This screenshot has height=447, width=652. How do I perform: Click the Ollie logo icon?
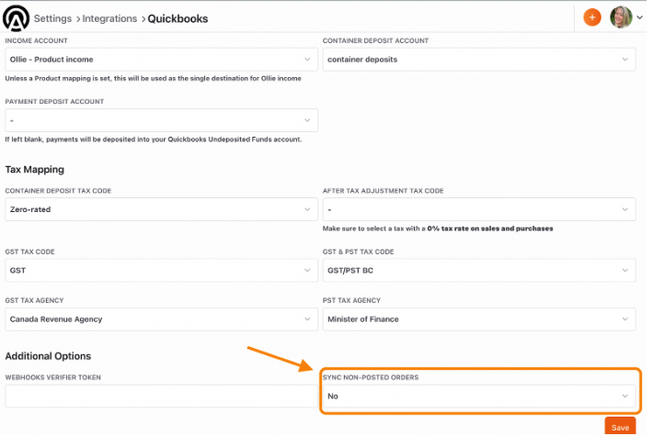(x=16, y=18)
